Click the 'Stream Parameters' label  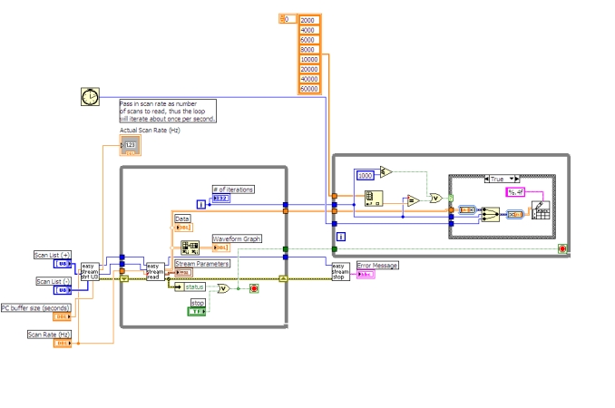pyautogui.click(x=202, y=263)
